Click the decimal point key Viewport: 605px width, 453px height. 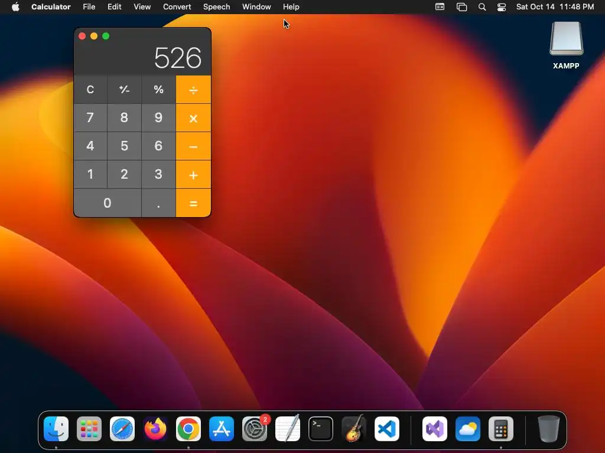tap(158, 203)
